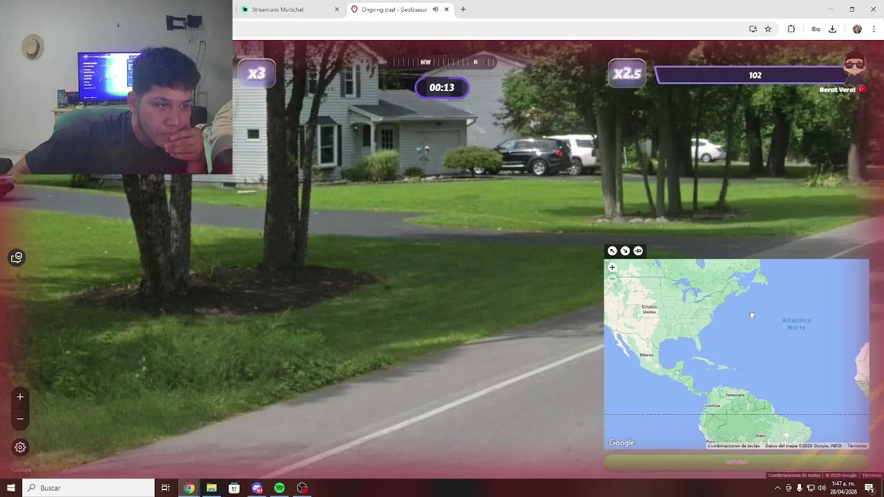884x497 pixels.
Task: Open the Chrome downloads icon
Action: (832, 29)
